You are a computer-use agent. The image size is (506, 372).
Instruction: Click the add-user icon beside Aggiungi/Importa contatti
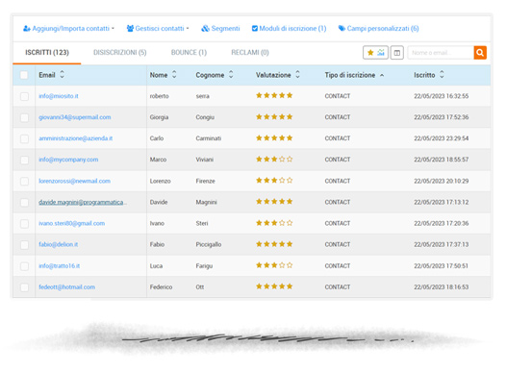27,29
